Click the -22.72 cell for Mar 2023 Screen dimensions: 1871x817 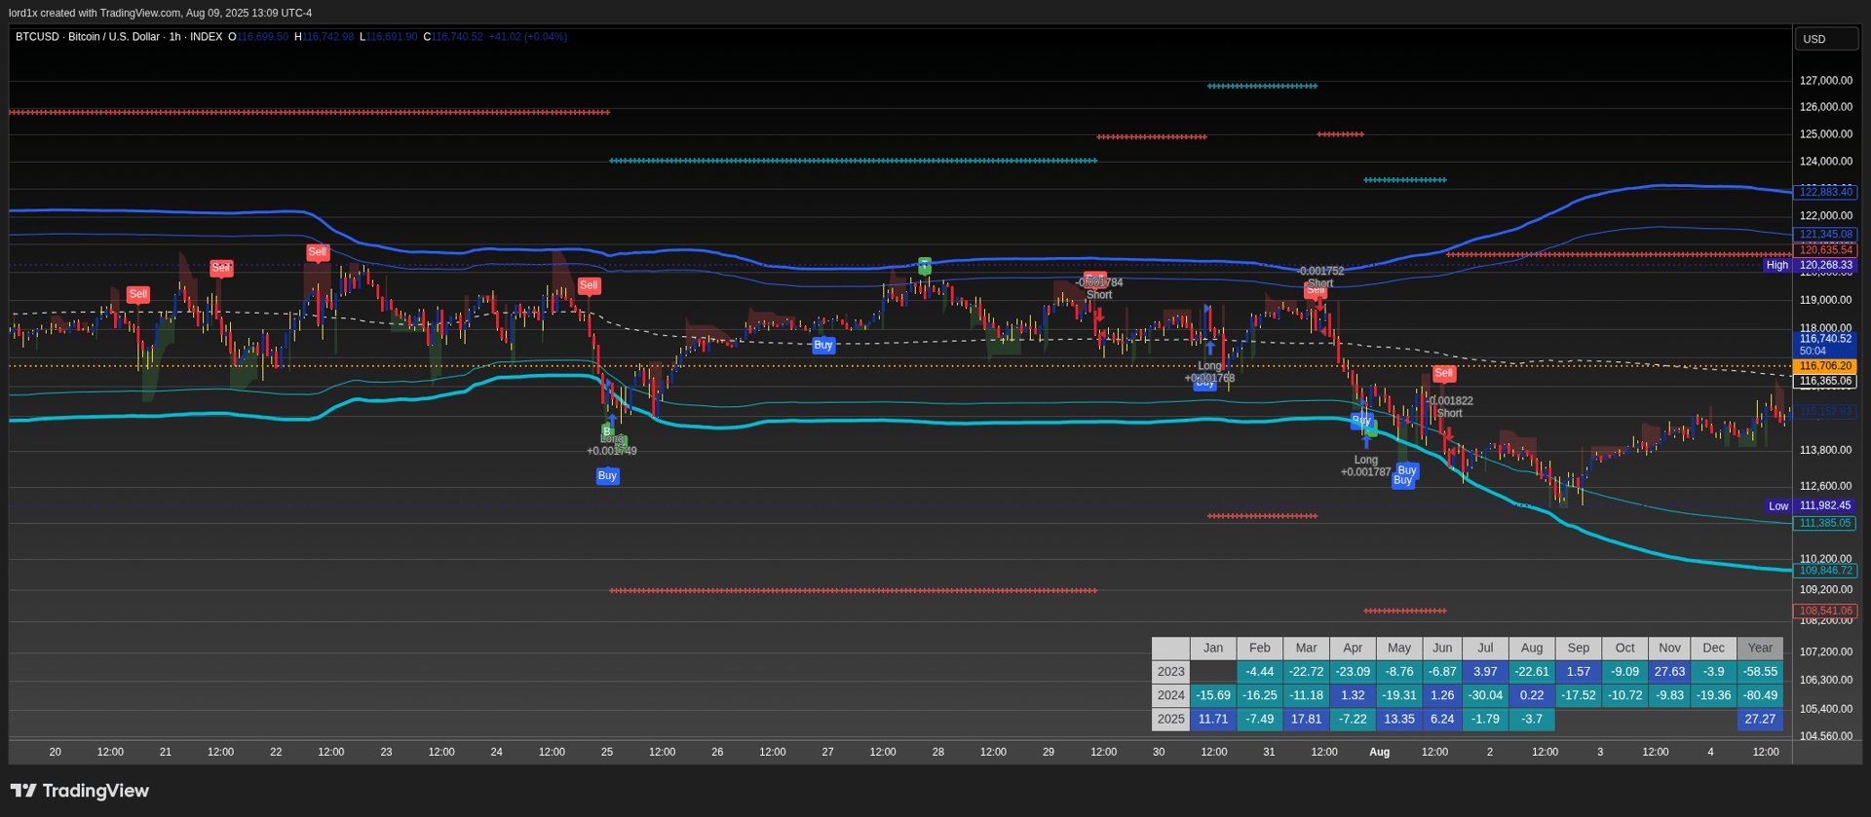(x=1306, y=672)
